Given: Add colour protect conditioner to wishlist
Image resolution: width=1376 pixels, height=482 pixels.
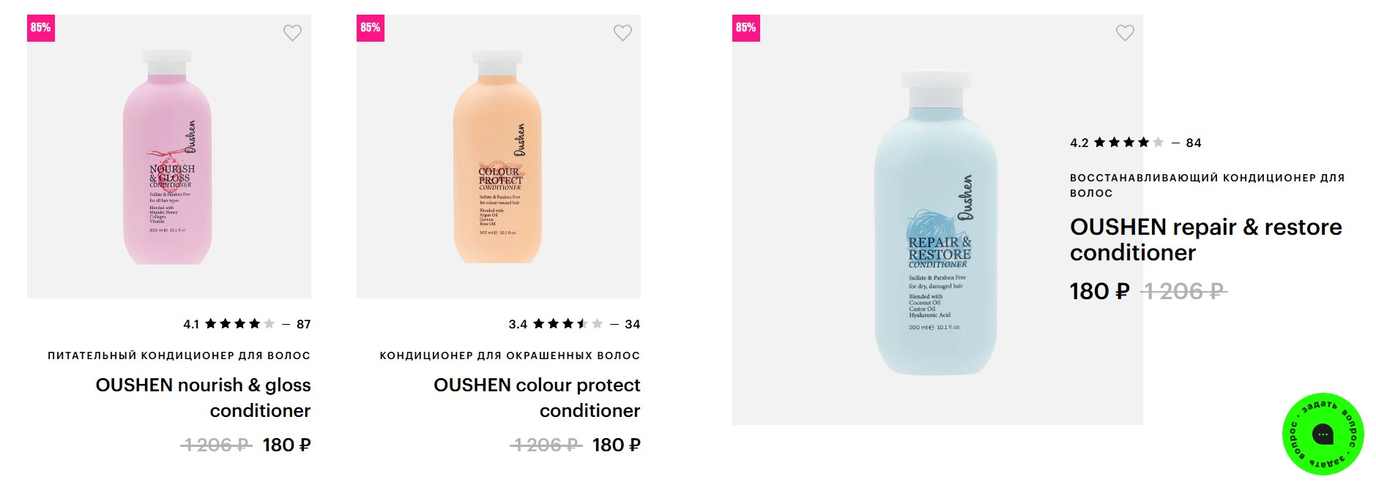Looking at the screenshot, I should point(622,33).
